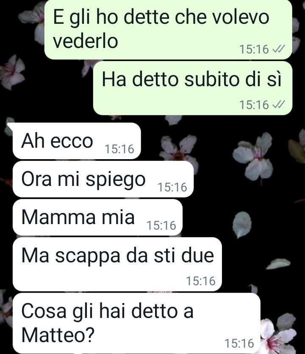This screenshot has width=305, height=354.
Task: Click the timestamp under 'Ma scappa da sti due'
Action: [x=201, y=281]
